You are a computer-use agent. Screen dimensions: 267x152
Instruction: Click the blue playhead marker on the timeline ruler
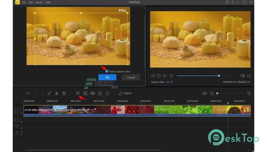tap(228, 103)
